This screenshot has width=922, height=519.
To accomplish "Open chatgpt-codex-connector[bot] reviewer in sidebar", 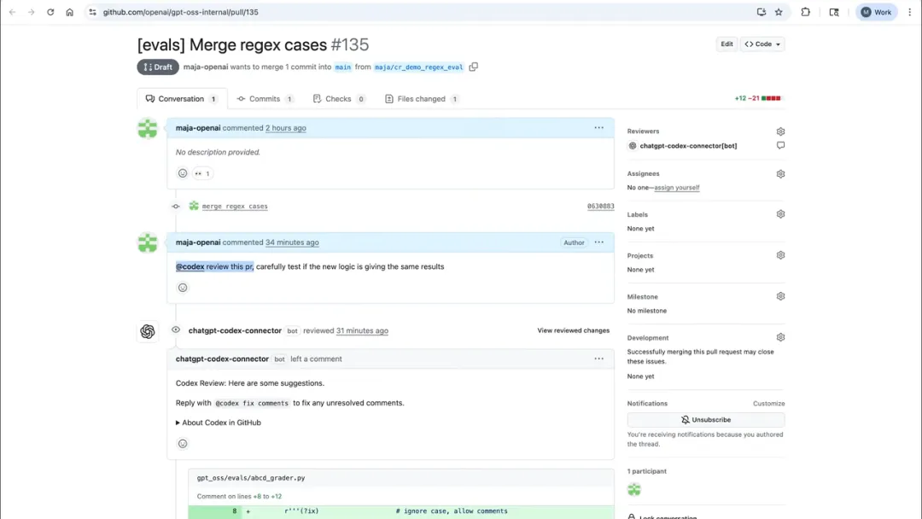I will pos(688,146).
